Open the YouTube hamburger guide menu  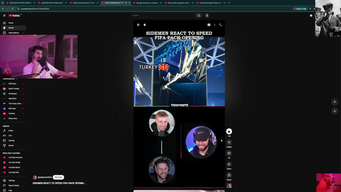4,15
